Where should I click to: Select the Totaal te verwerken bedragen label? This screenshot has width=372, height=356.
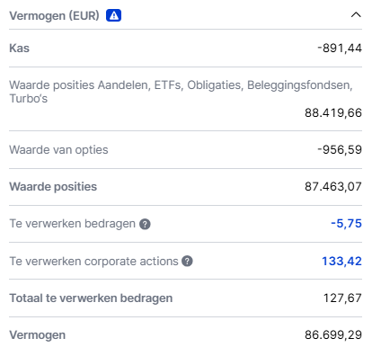pos(91,298)
